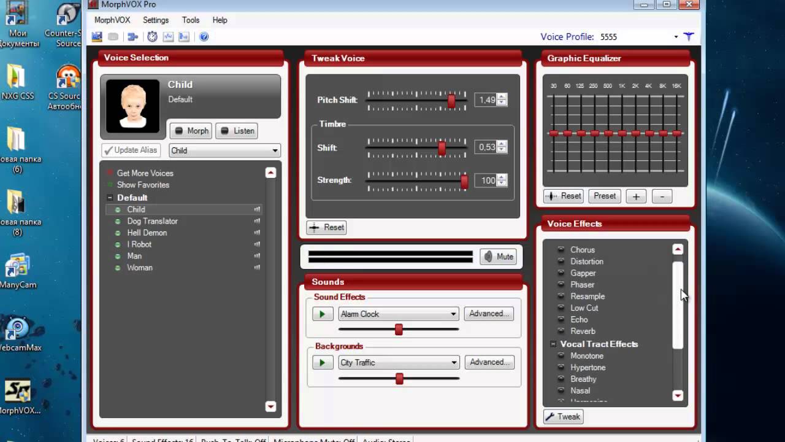Click the Pitch Shift slider handle
Image resolution: width=785 pixels, height=442 pixels.
451,101
